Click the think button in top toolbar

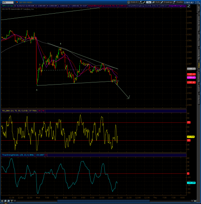point(133,2)
